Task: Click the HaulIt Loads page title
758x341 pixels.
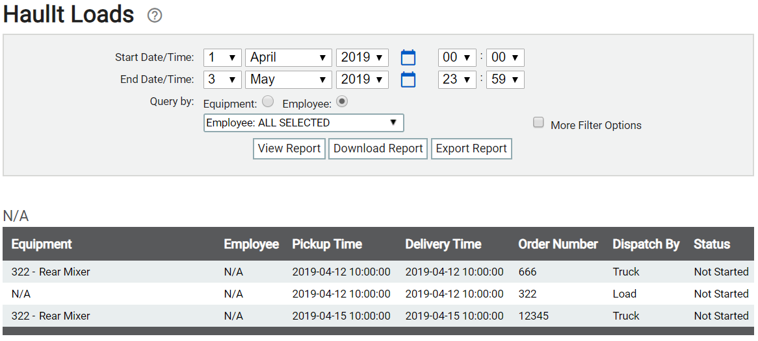Action: click(x=69, y=15)
